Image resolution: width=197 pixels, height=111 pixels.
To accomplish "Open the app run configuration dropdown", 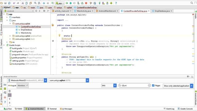I will click(60, 3).
